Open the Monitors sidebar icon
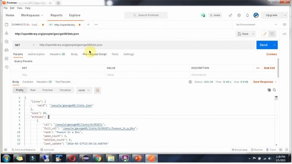This screenshot has height=164, width=292. 7,59
